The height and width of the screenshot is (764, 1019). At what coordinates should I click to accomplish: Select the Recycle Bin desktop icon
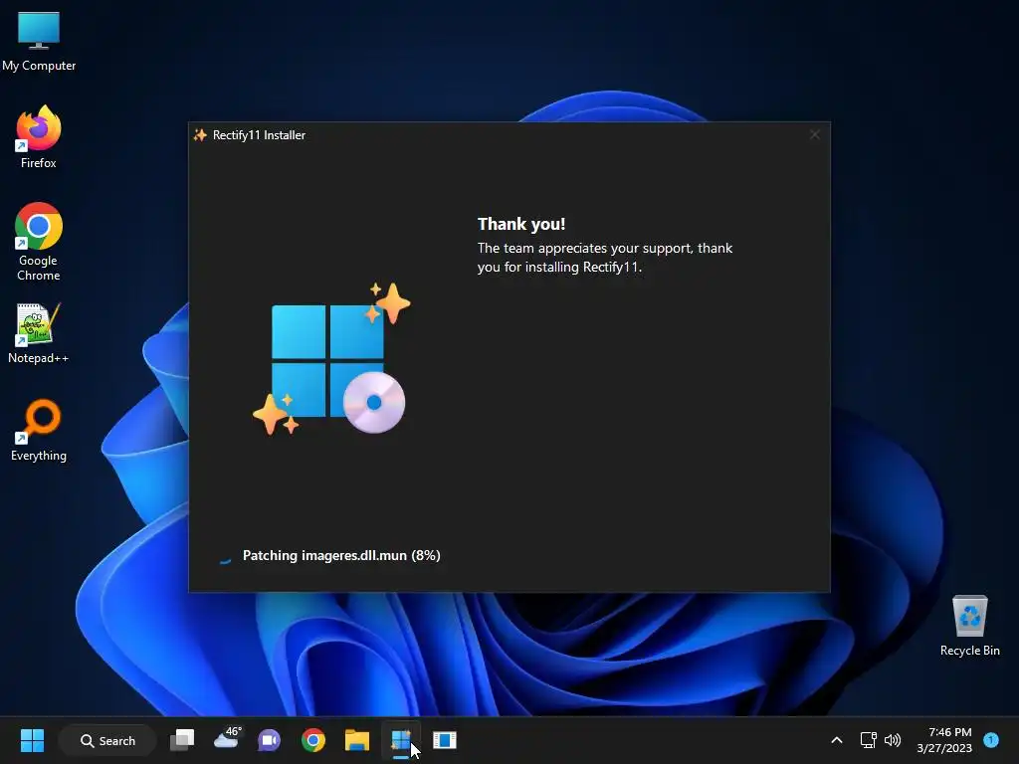click(969, 626)
